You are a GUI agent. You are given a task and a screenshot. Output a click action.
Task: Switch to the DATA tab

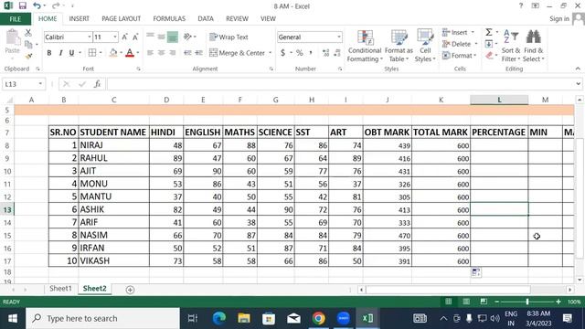(206, 18)
